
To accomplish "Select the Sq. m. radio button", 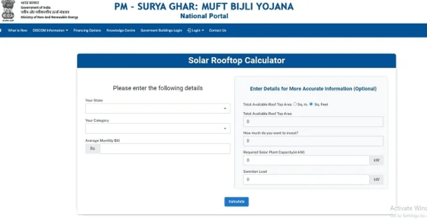I will (295, 104).
